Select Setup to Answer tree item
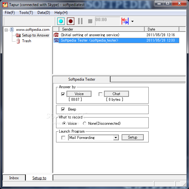The width and height of the screenshot is (189, 189). pos(36,35)
